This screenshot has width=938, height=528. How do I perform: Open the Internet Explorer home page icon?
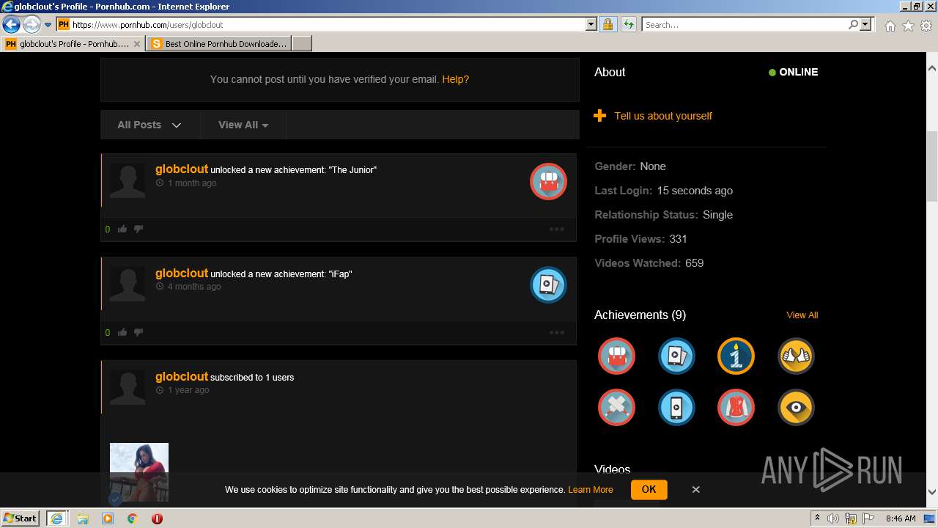click(x=890, y=26)
